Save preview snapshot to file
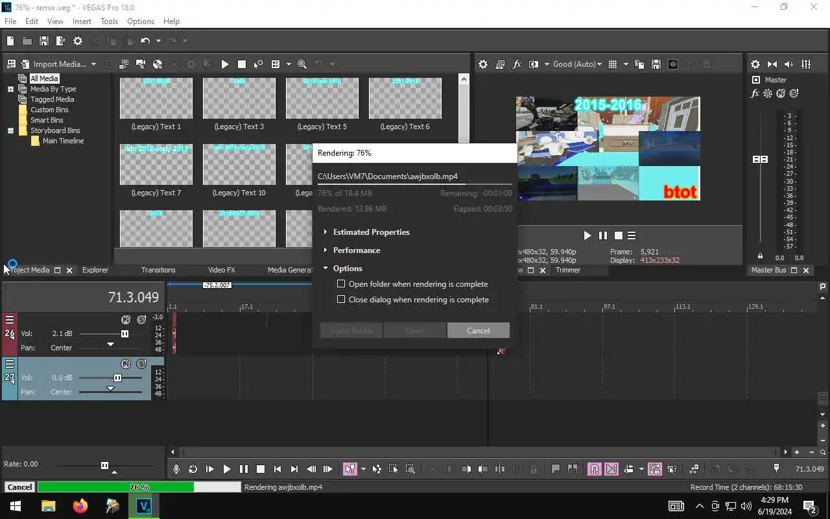 pyautogui.click(x=656, y=64)
